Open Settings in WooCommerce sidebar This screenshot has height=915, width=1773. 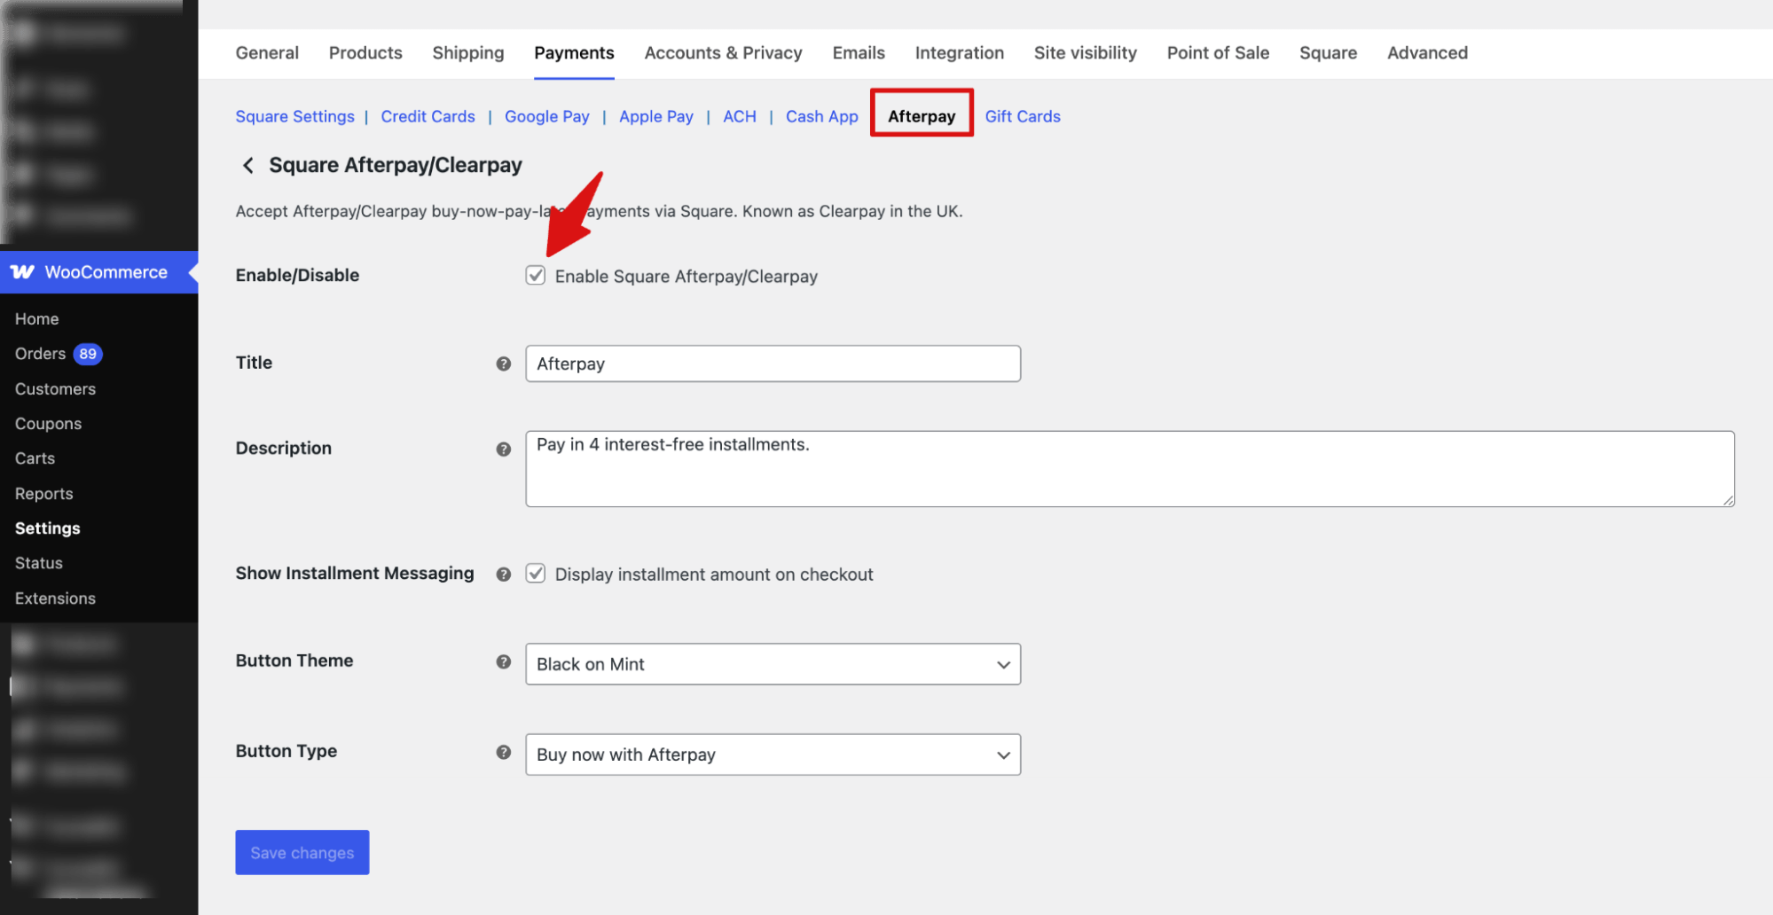(x=48, y=528)
